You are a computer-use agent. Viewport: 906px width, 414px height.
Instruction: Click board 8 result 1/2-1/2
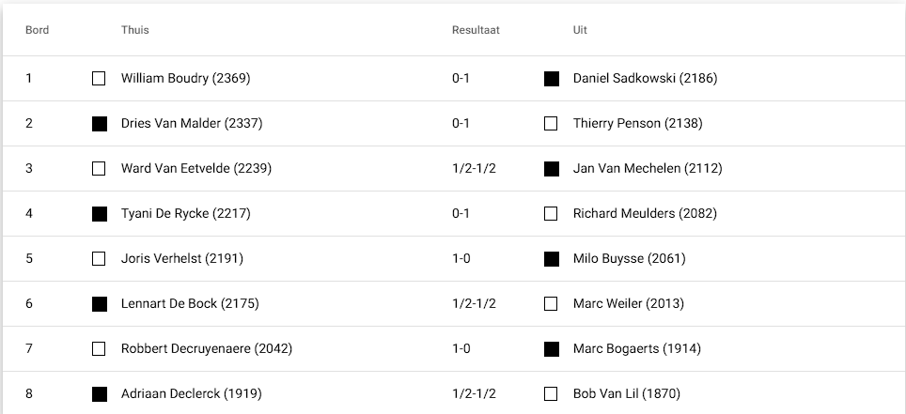(x=474, y=393)
